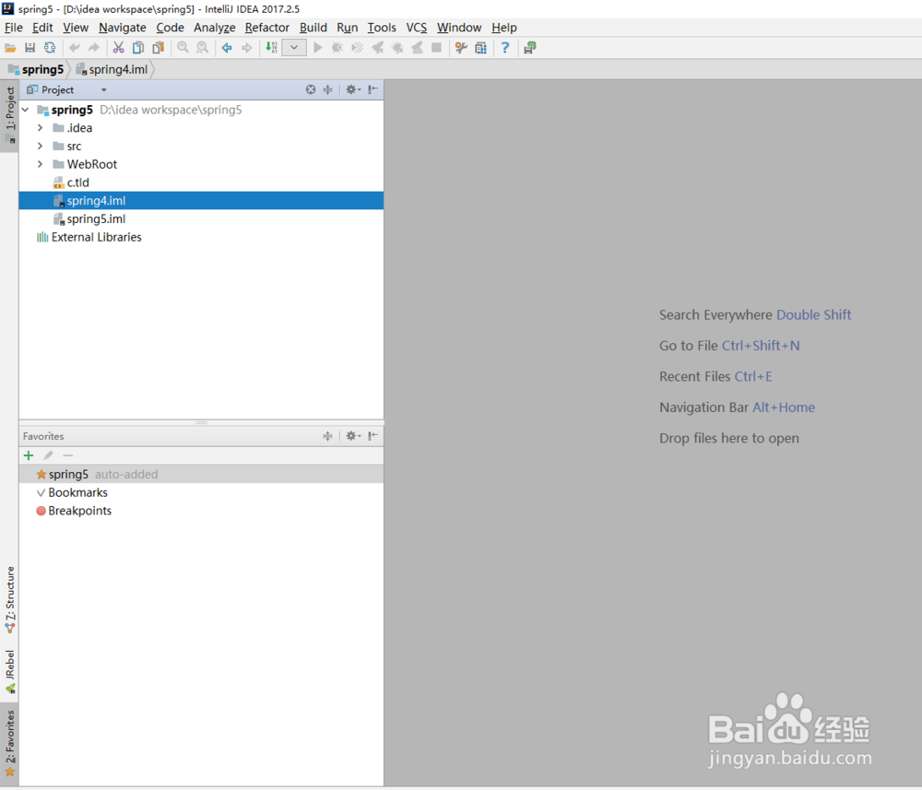Click the Replace magnifier icon
Viewport: 922px width, 790px height.
[202, 48]
